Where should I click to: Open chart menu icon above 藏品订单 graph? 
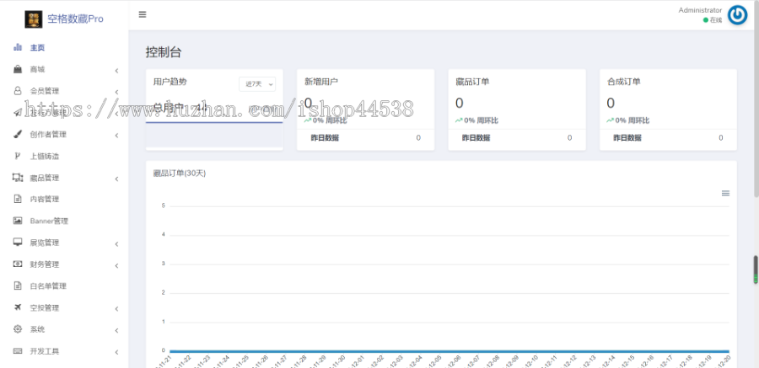[x=725, y=193]
